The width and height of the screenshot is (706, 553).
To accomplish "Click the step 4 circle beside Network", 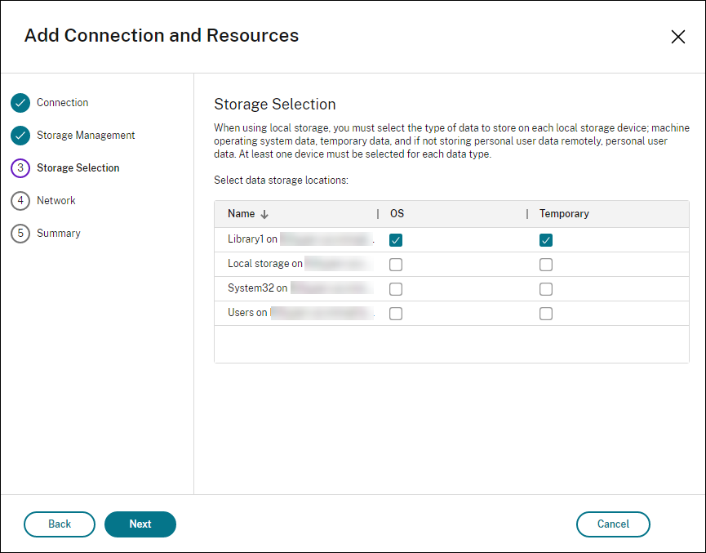I will tap(21, 201).
